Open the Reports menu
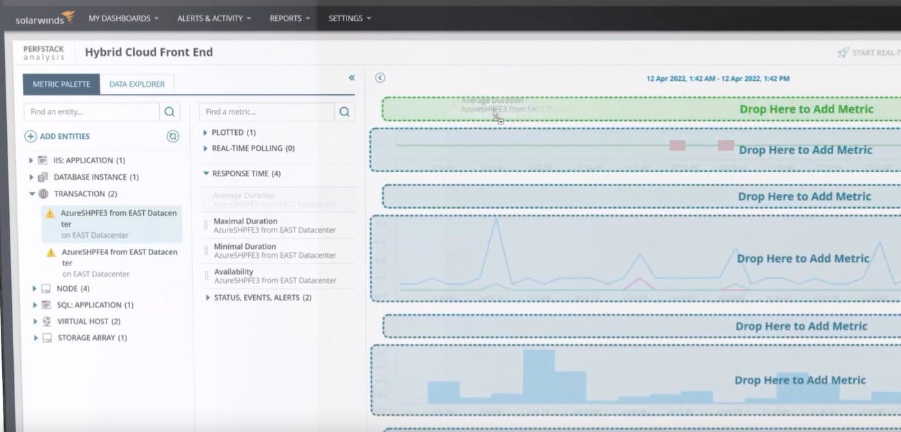The width and height of the screenshot is (901, 432). pyautogui.click(x=290, y=19)
